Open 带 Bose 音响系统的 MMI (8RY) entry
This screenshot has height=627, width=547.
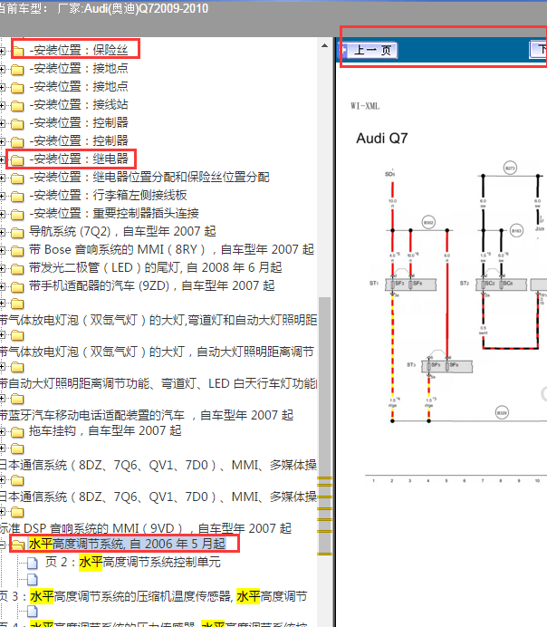coord(171,249)
